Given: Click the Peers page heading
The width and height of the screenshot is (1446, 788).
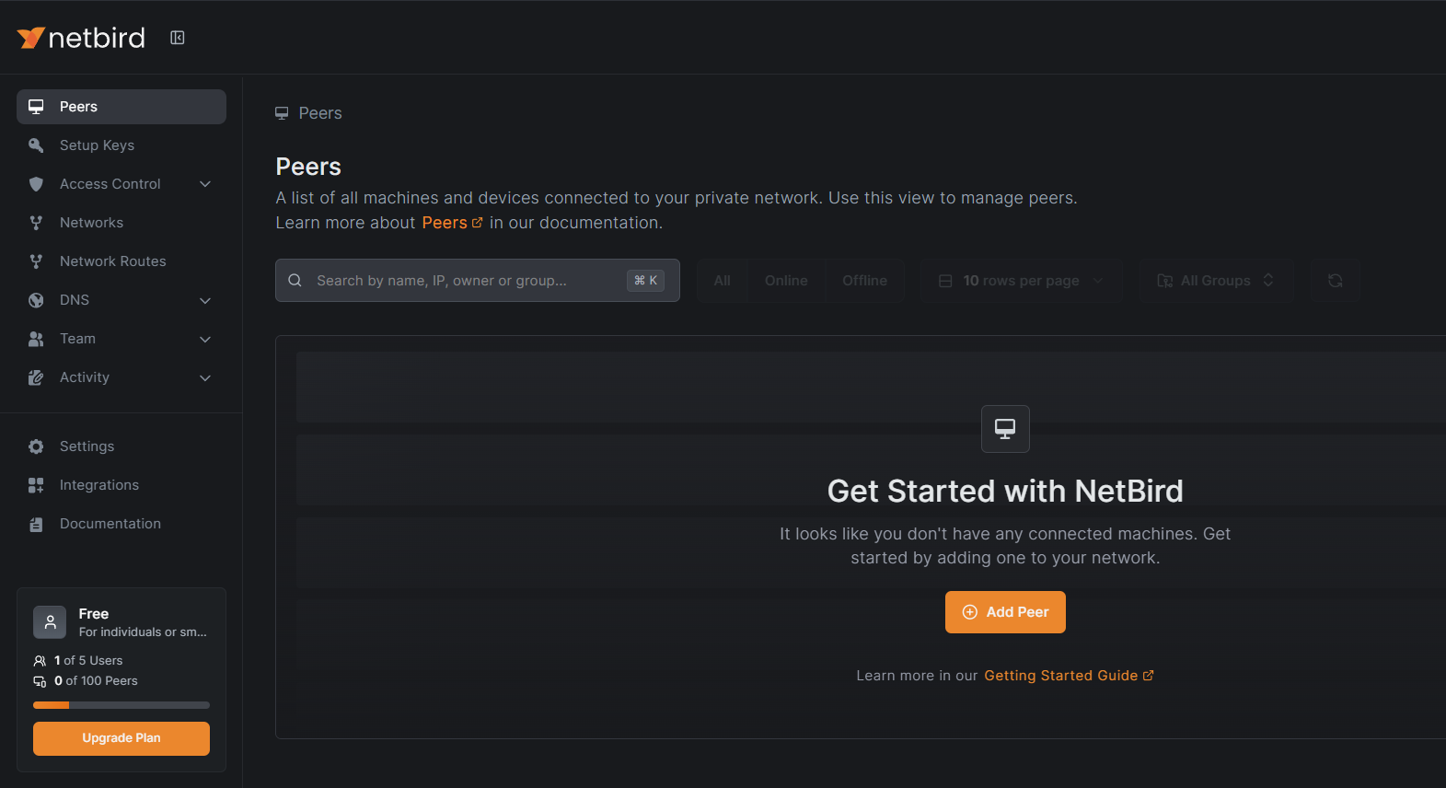Looking at the screenshot, I should click(308, 167).
